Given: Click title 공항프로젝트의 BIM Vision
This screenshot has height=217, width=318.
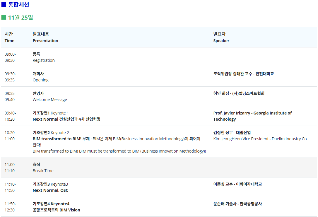Looking at the screenshot, I should tap(57, 210).
